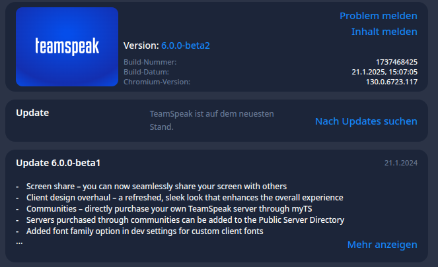This screenshot has width=438, height=267.
Task: Click the Update 6.0.0-beta1 changelog heading
Action: coord(58,163)
